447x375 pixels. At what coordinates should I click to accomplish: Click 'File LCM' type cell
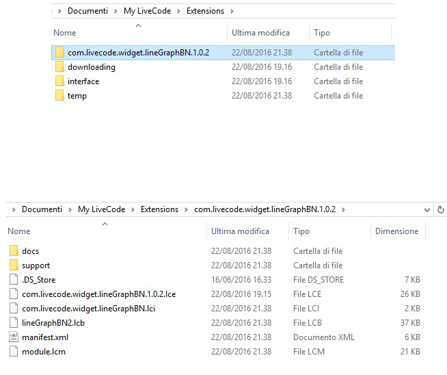click(x=309, y=351)
